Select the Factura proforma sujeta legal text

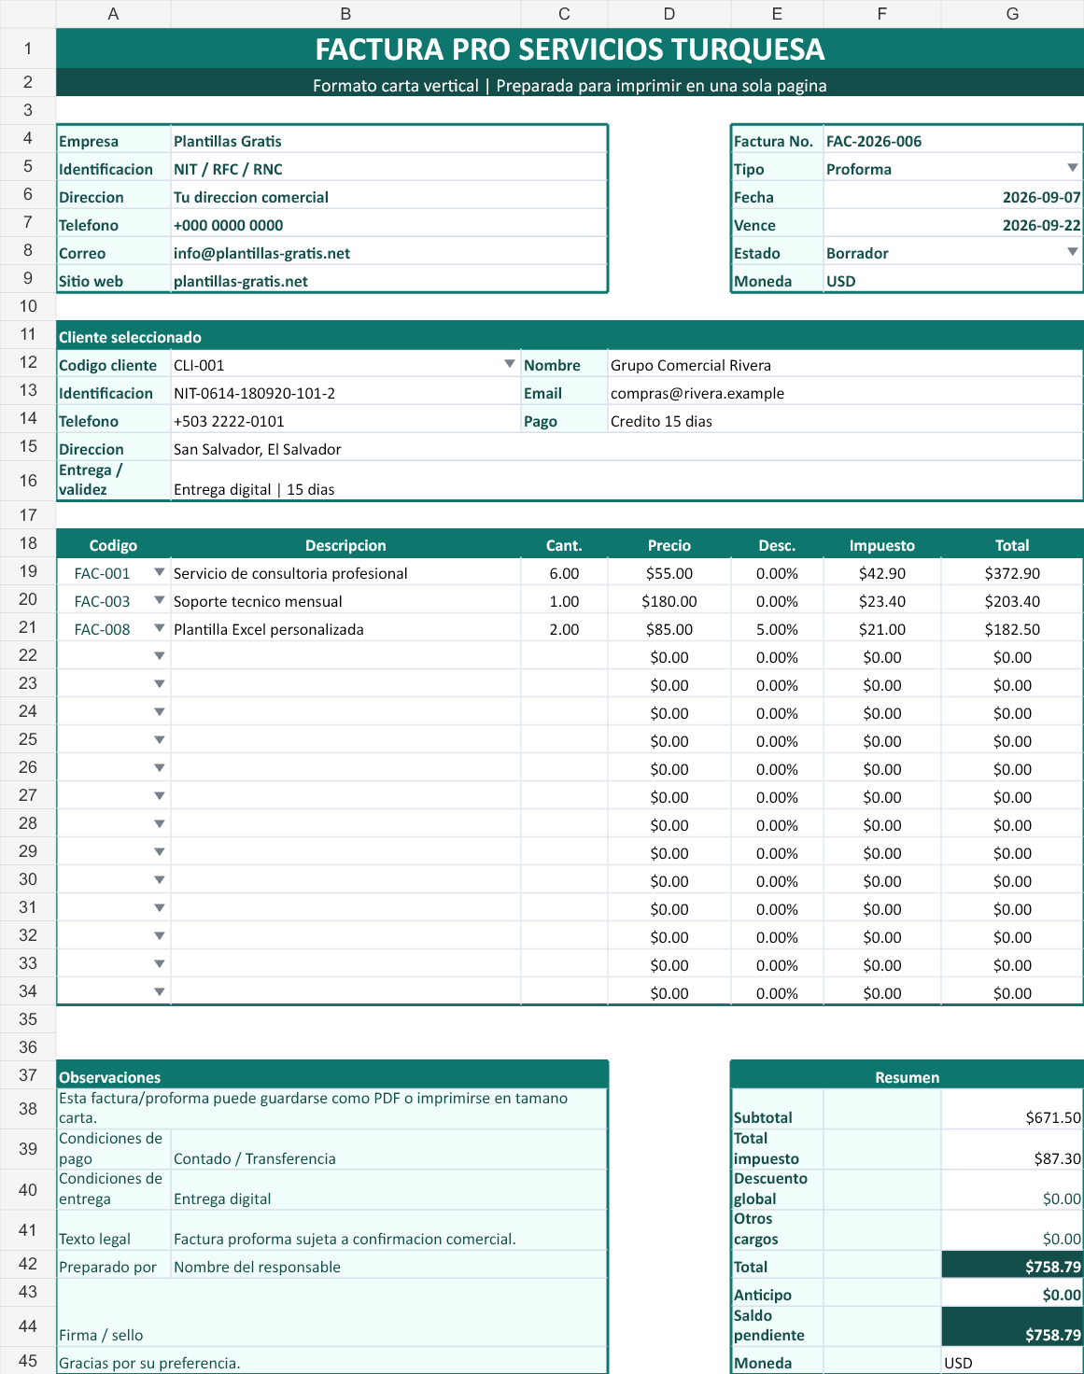[x=388, y=1230]
